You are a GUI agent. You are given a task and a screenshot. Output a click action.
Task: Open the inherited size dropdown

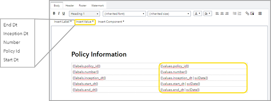coord(169,14)
